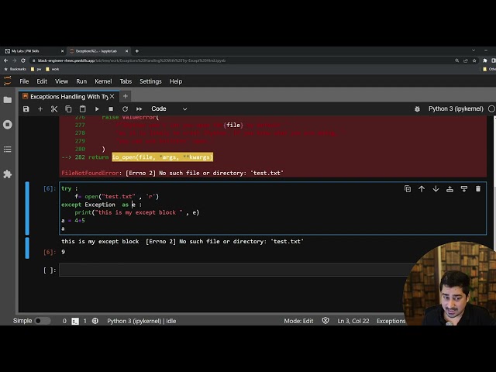Open the Settings menu
Viewport: 496px width, 372px height.
(150, 81)
